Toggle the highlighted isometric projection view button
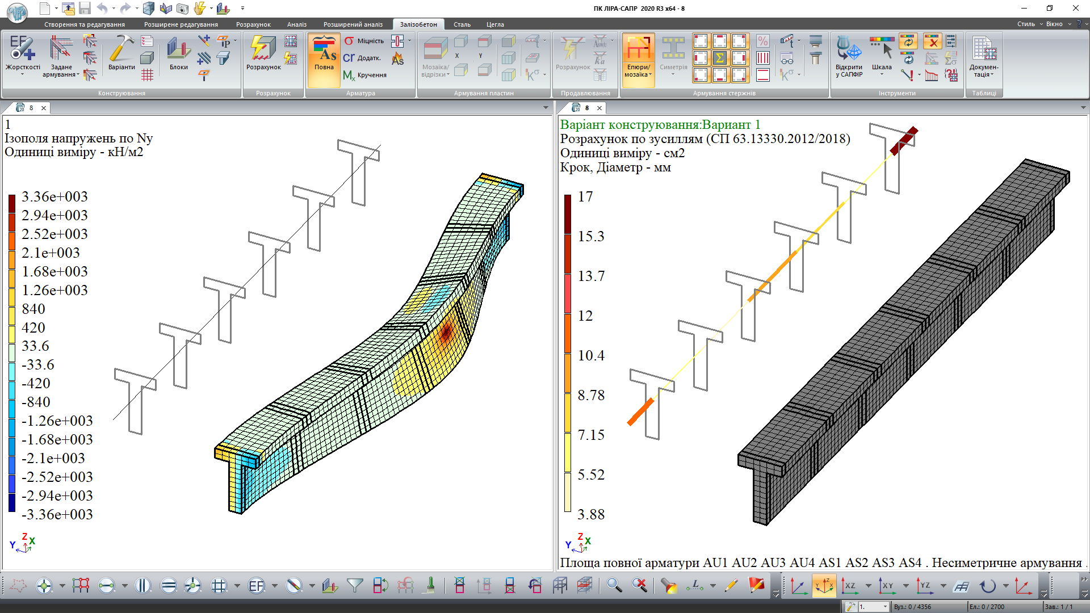The image size is (1090, 613). (x=824, y=586)
